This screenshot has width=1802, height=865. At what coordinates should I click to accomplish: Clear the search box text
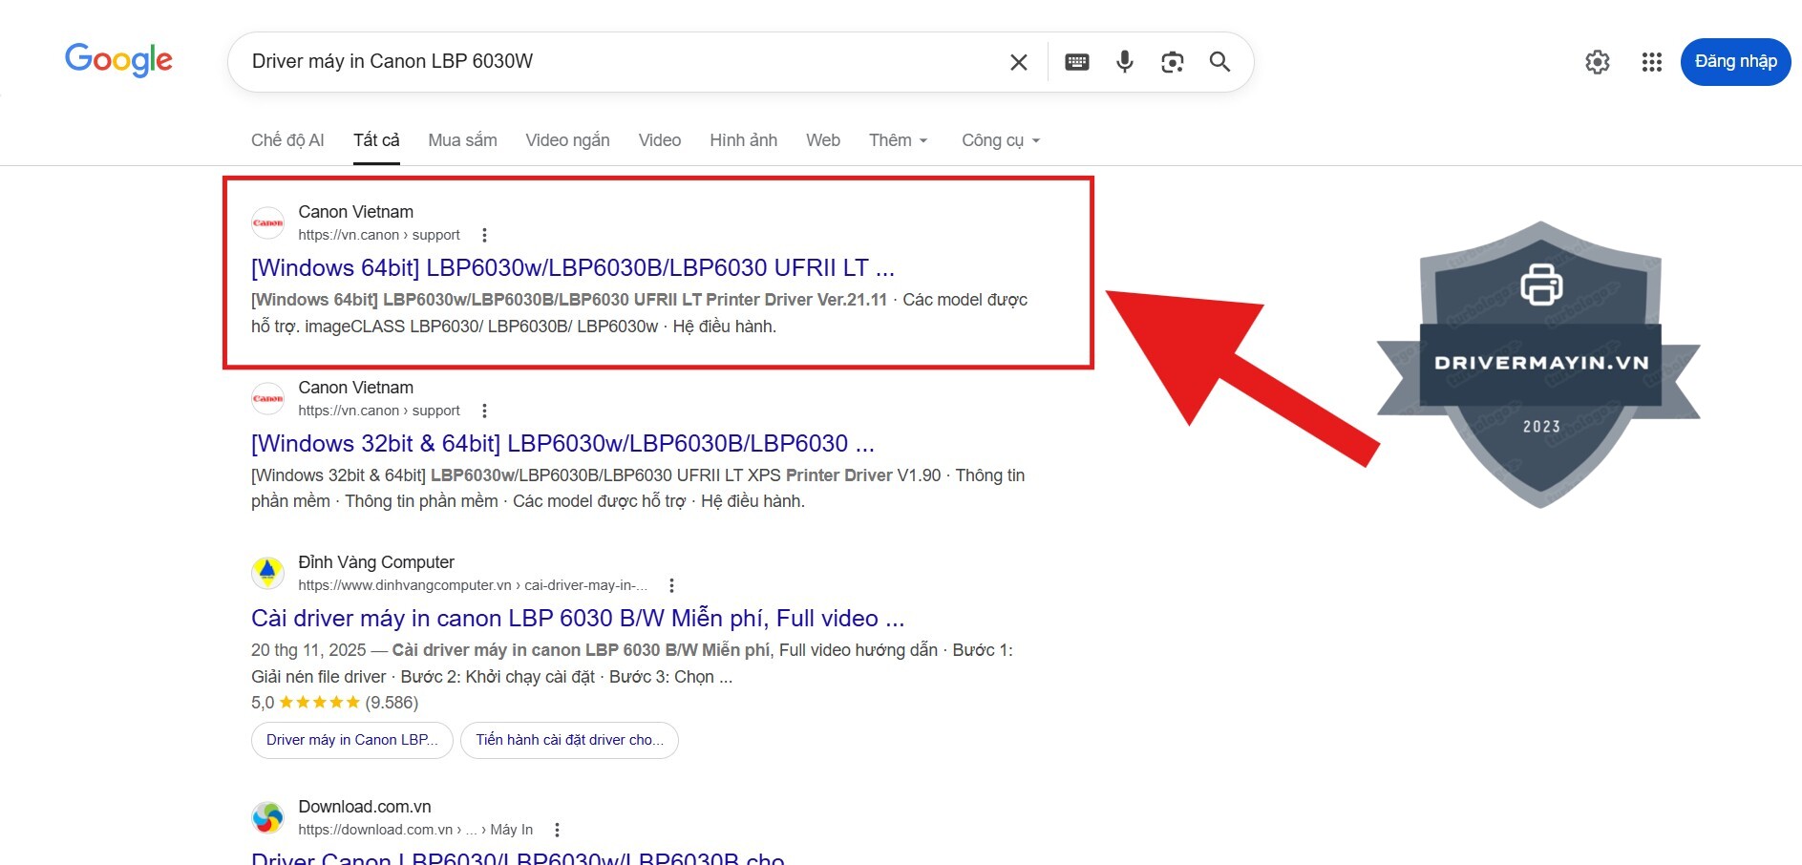[1018, 62]
